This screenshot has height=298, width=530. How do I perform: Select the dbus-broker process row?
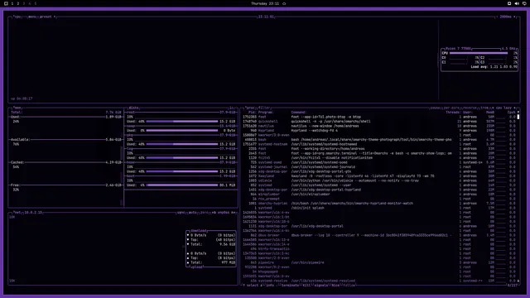379,235
